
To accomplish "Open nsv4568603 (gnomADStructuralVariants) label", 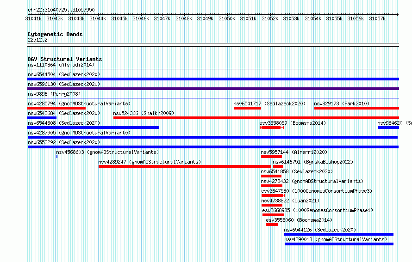I will pos(107,152).
